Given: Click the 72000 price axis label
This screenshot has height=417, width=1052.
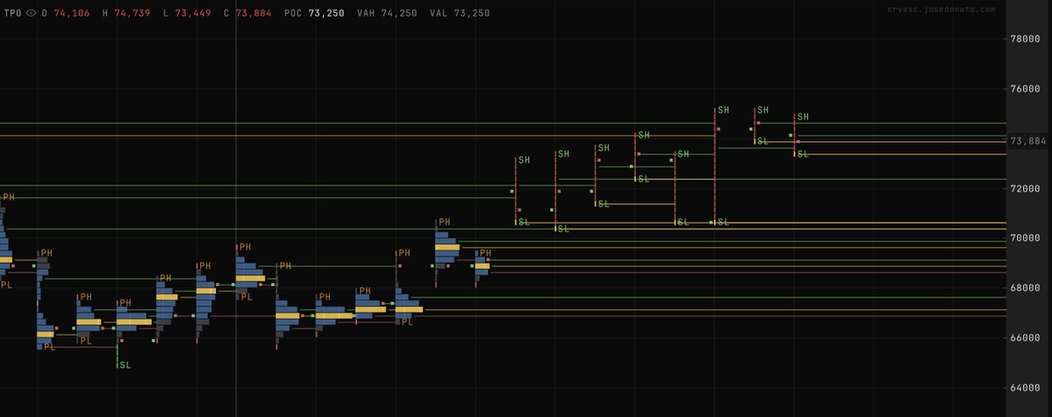Looking at the screenshot, I should point(1025,188).
